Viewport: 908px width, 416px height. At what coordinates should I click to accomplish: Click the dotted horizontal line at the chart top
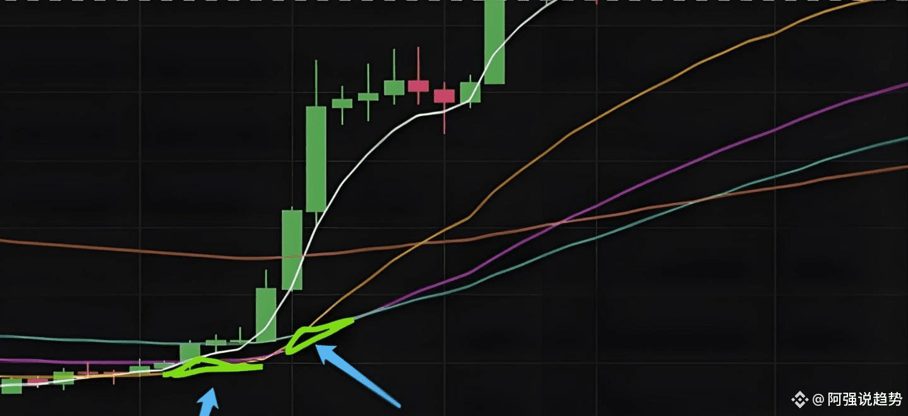click(x=454, y=1)
